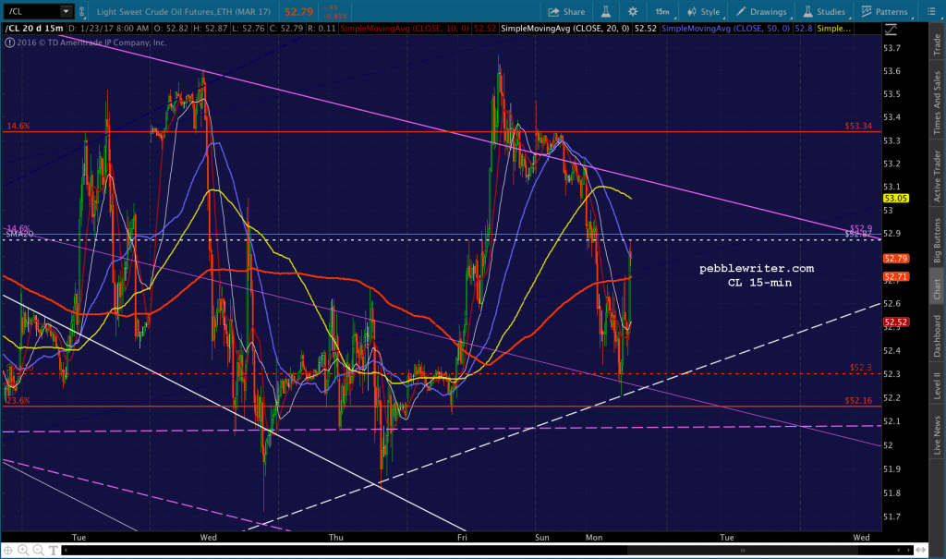
Task: Click the yellow 53.05 price axis tag
Action: [x=896, y=198]
